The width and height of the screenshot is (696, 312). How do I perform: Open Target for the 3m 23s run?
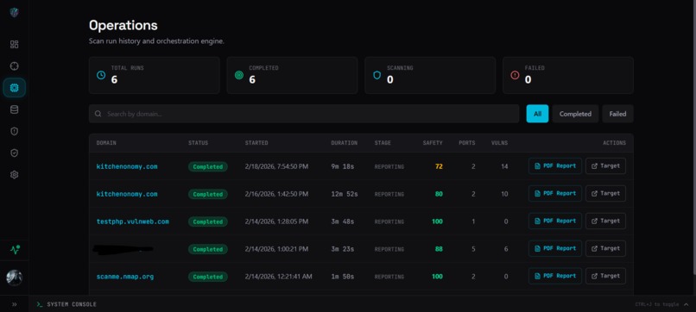(605, 248)
